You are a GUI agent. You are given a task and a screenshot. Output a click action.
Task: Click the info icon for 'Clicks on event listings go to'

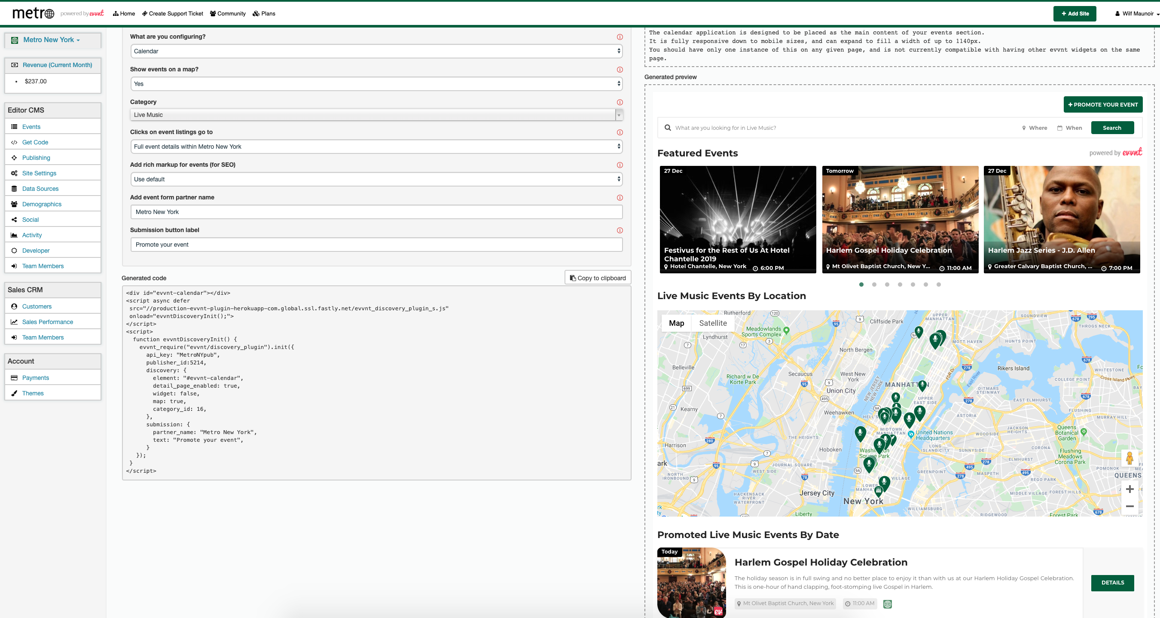[x=620, y=132]
